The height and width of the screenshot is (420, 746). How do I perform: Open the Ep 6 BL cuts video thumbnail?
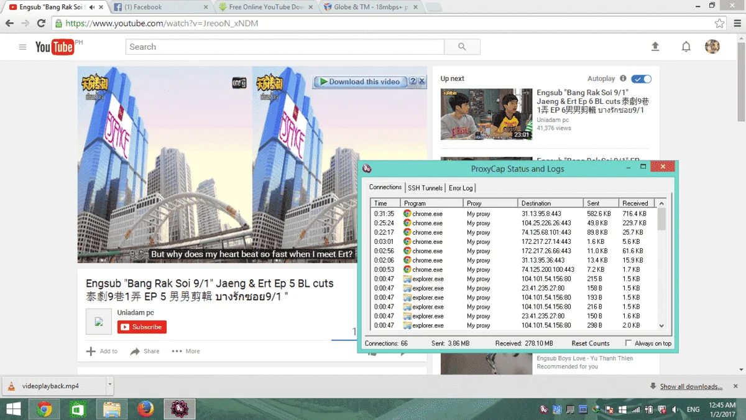tap(487, 114)
